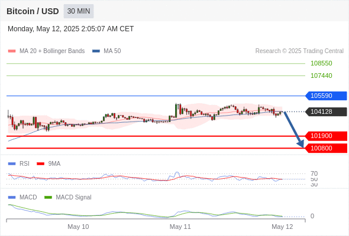
Task: Toggle the MACD legend entry
Action: pos(22,197)
